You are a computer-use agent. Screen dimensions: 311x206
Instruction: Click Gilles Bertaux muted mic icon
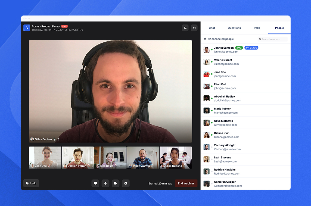pyautogui.click(x=55, y=139)
